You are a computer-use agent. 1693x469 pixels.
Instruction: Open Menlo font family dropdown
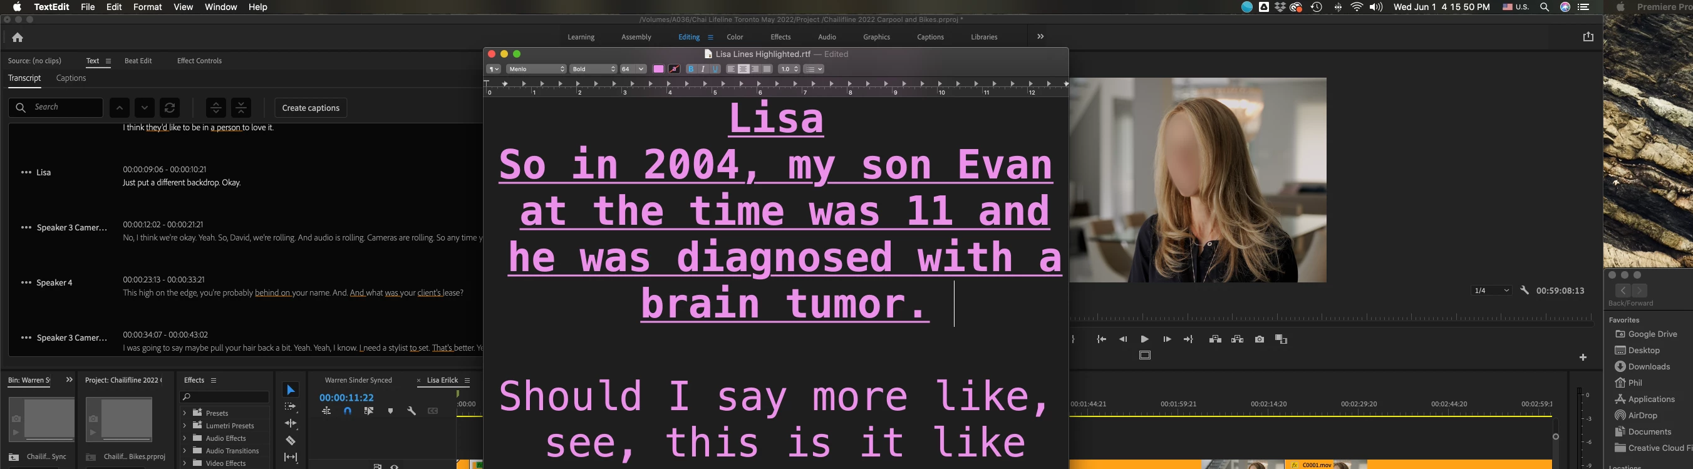click(x=536, y=69)
